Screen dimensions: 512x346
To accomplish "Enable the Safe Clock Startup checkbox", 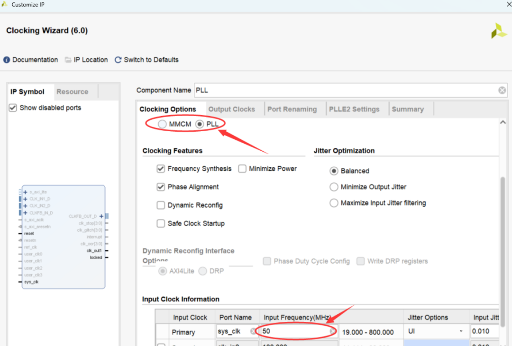I will pos(161,223).
